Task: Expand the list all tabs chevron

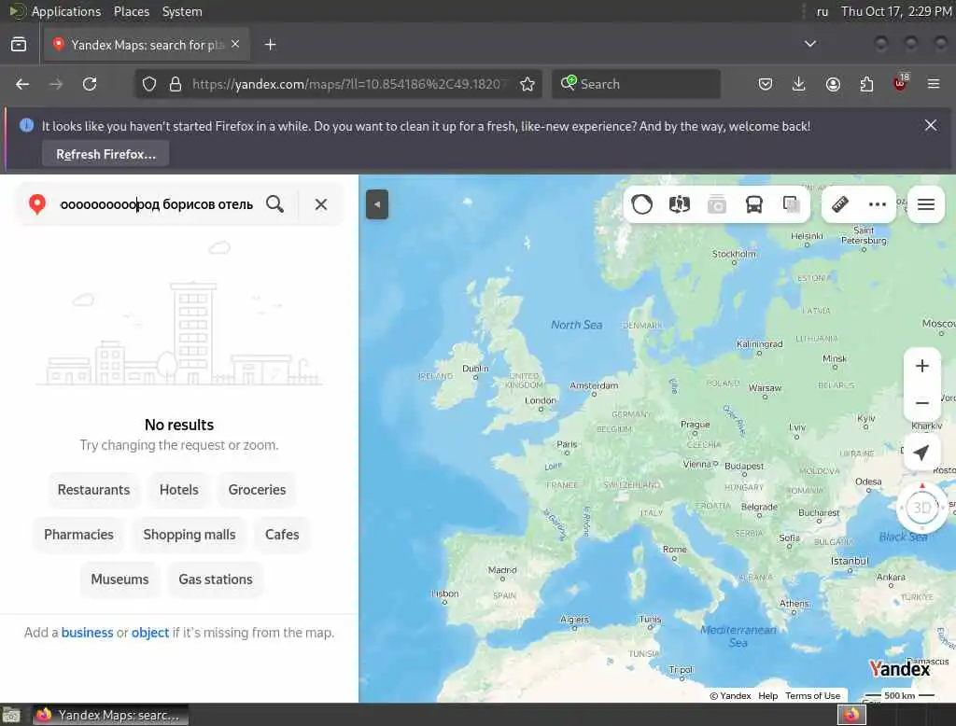Action: [x=809, y=44]
